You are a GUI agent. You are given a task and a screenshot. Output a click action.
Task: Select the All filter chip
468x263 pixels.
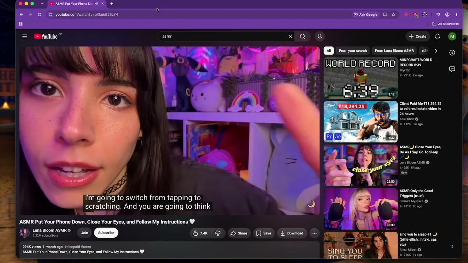(x=329, y=51)
